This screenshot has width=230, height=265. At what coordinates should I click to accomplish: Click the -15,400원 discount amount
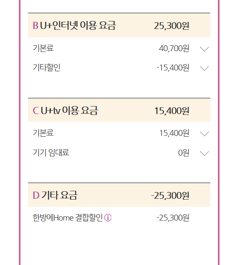click(x=173, y=68)
